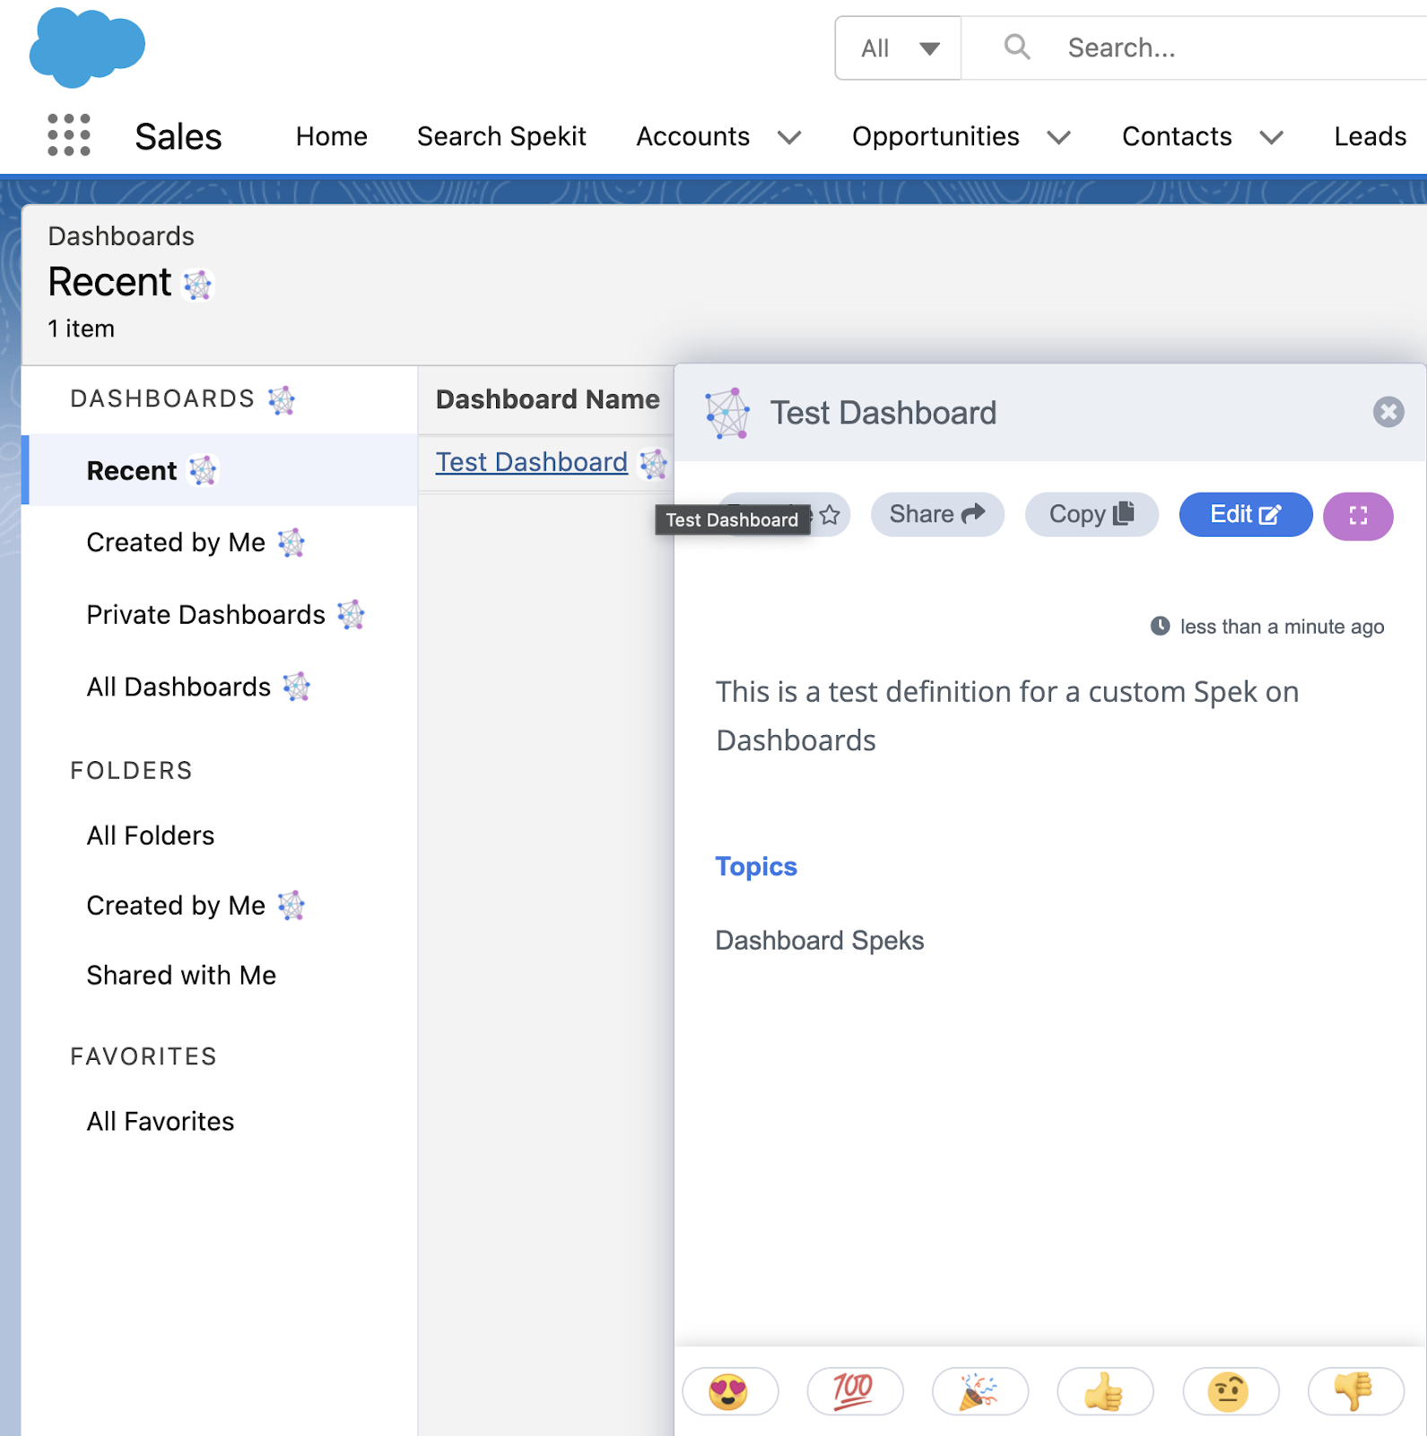The image size is (1427, 1436).
Task: Expand Spek panel with purple fullscreen button
Action: (1358, 515)
